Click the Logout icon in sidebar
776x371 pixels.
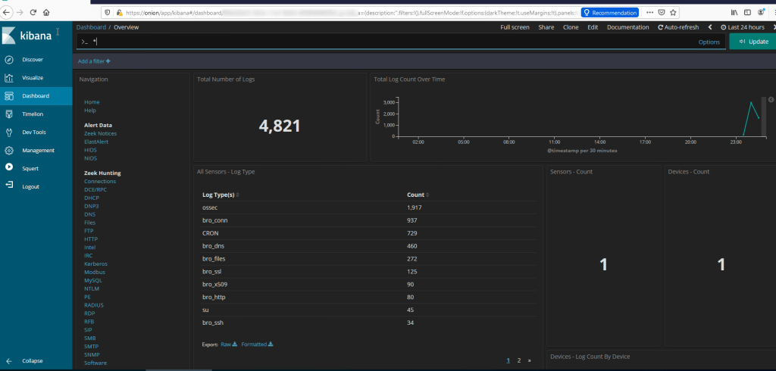[x=9, y=186]
